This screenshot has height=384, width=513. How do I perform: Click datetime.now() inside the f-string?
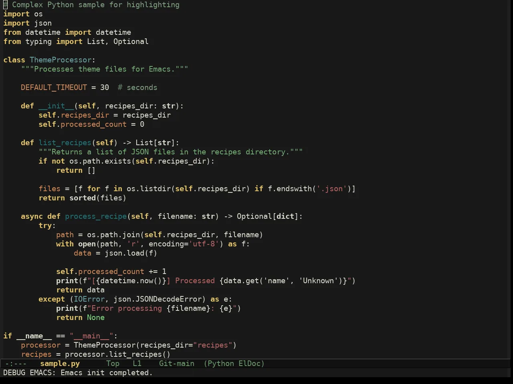click(131, 281)
